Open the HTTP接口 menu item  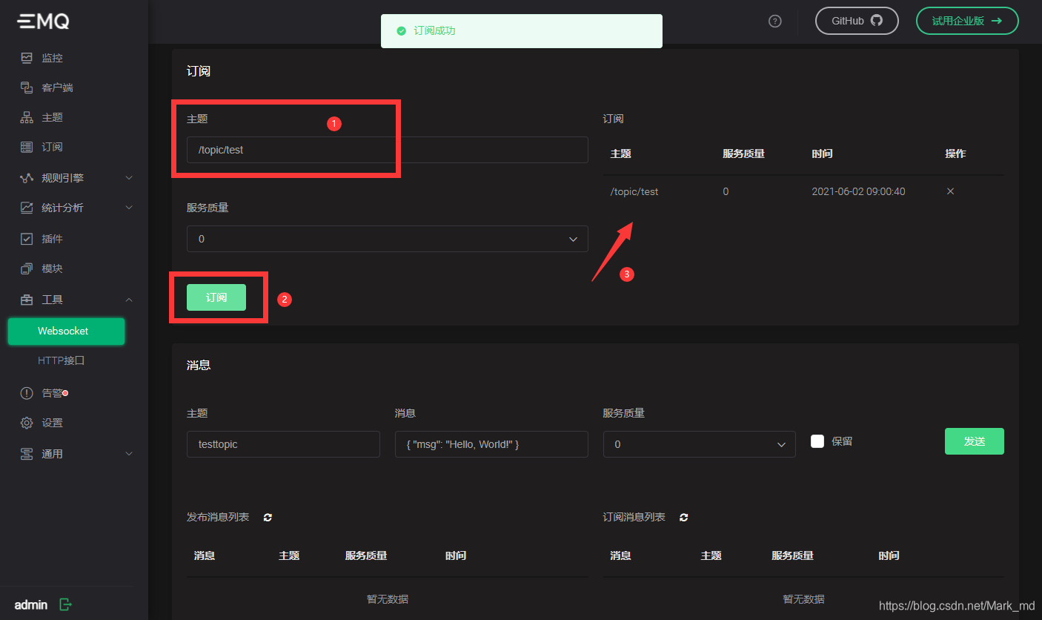click(62, 361)
